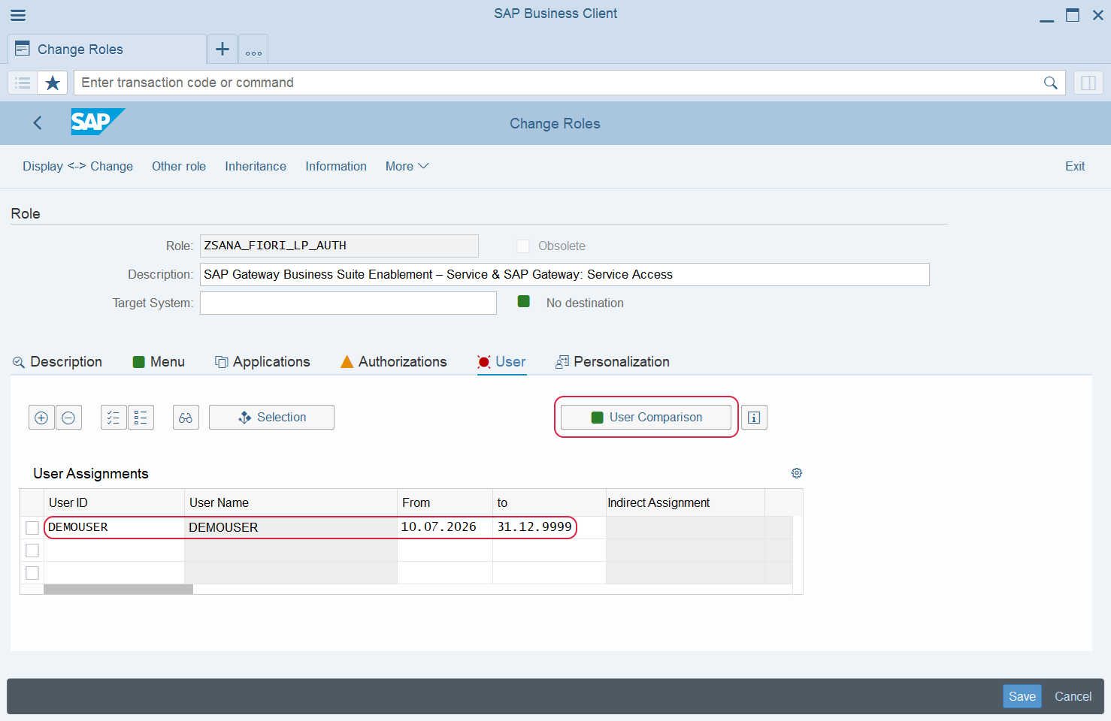Click the From column header
This screenshot has height=721, width=1111.
coord(445,502)
